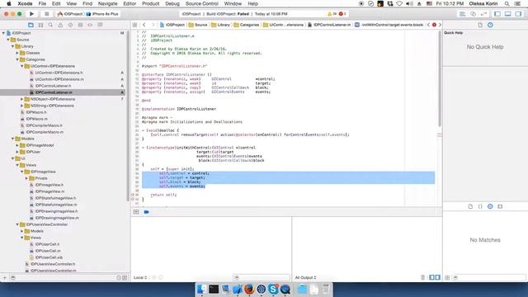Viewport: 528px width, 297px height.
Task: Expand the IDPImageModel folder
Action: pos(17,145)
